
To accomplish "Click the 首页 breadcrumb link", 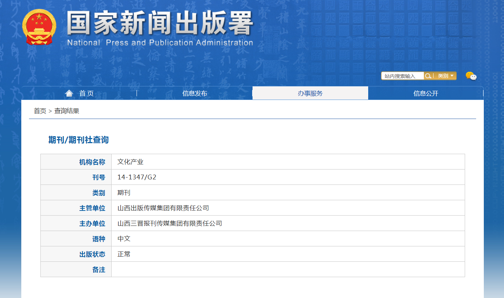I will [x=40, y=111].
